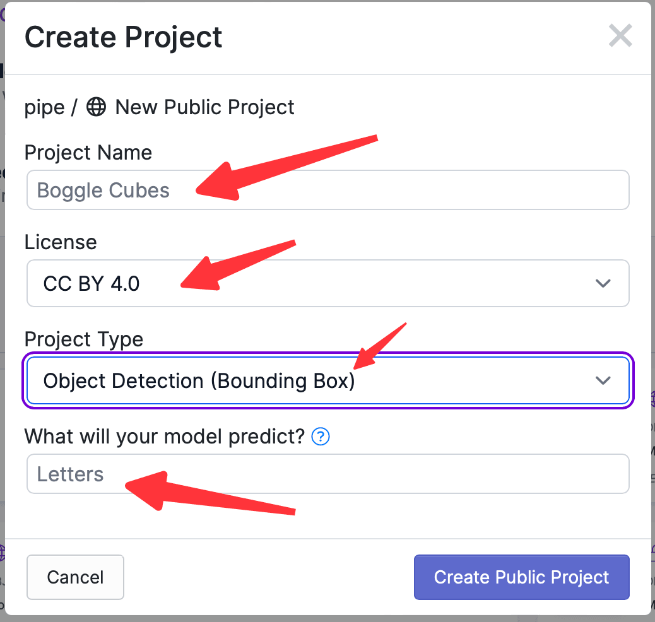Open the CC BY 4.0 license dropdown

click(328, 283)
